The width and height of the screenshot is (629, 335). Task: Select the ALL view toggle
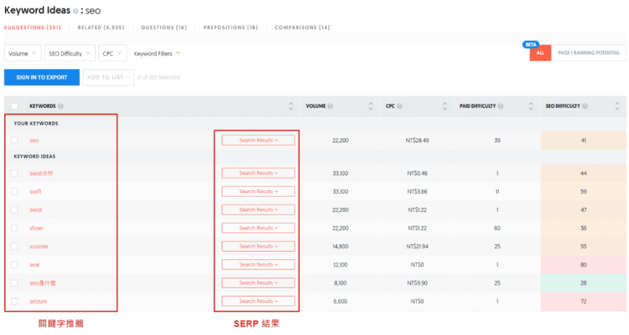(x=541, y=53)
